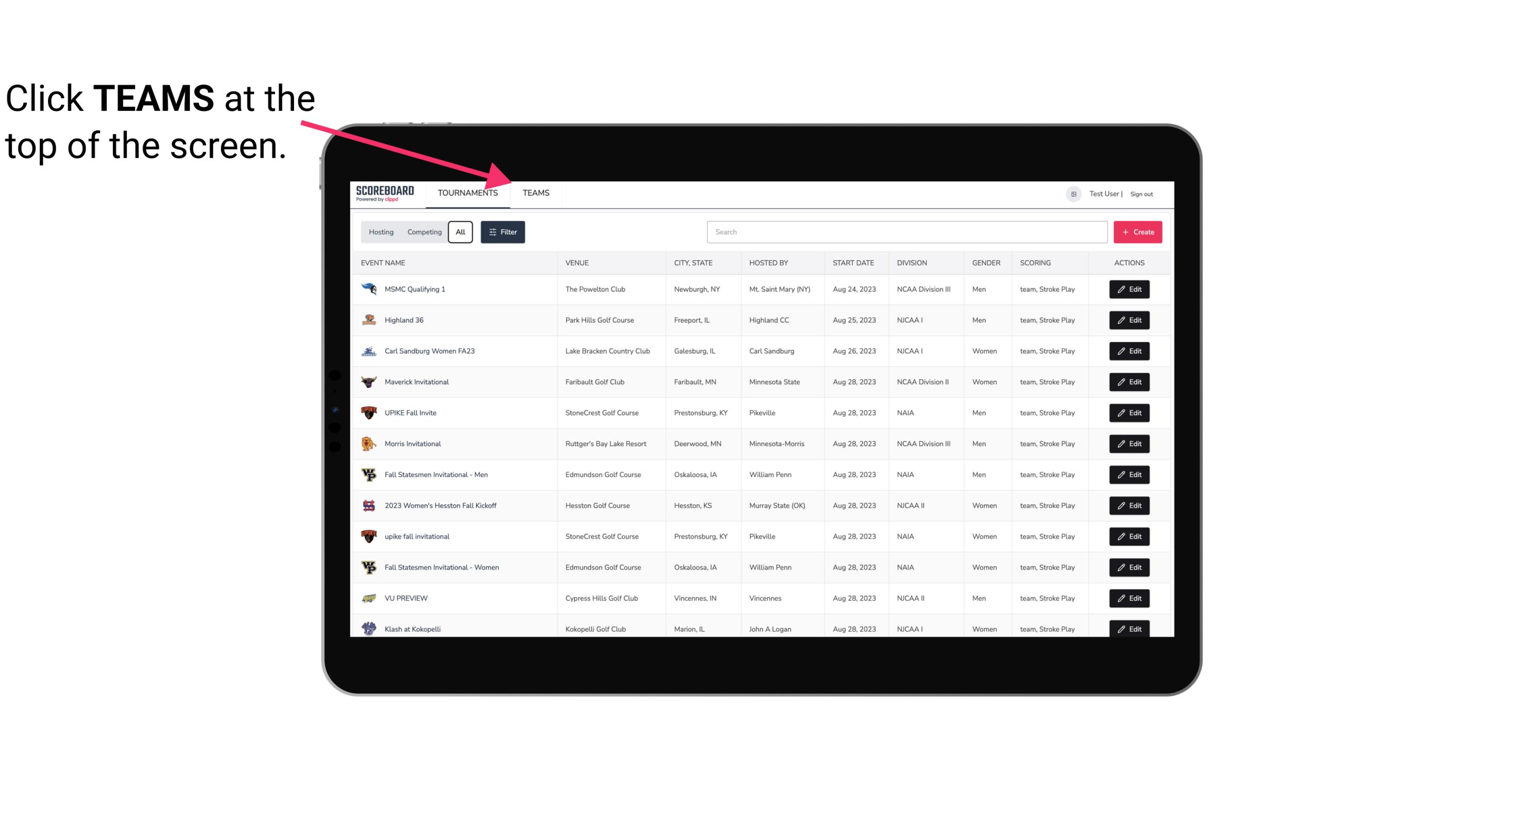Click the Create button
The height and width of the screenshot is (819, 1522).
coord(1138,231)
